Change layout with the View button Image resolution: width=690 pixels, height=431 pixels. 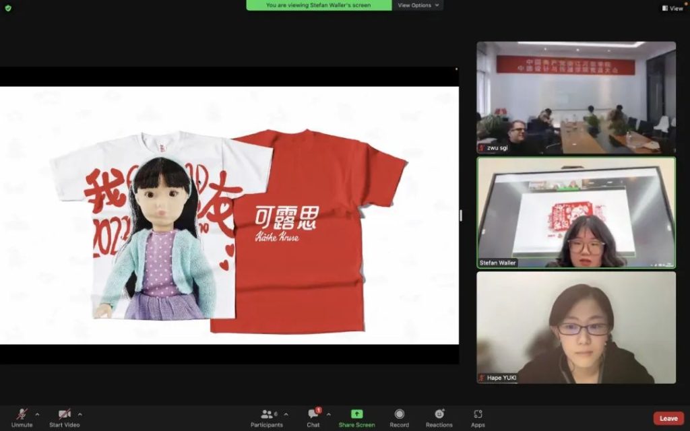click(x=672, y=8)
